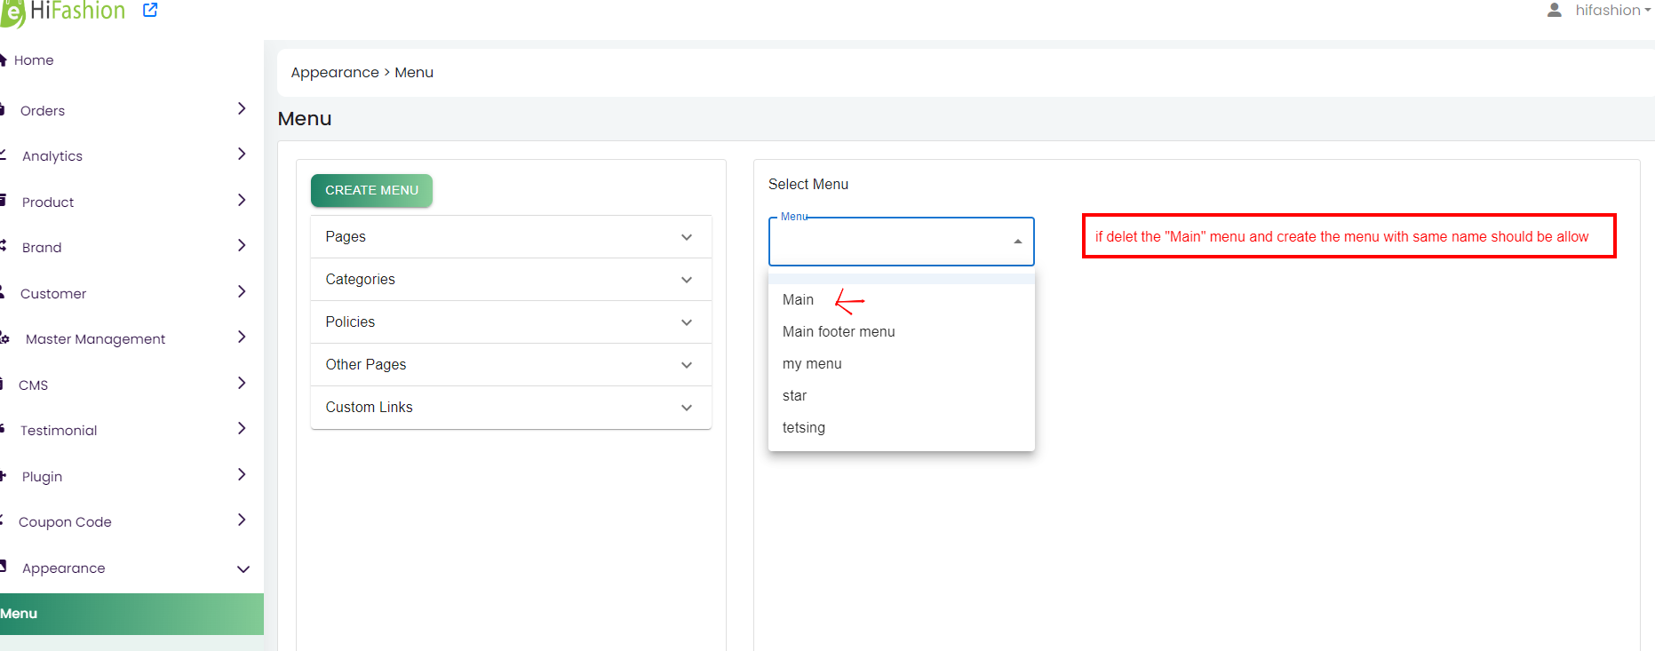Screen dimensions: 1655x651
Task: Click the Appearance breadcrumb link
Action: pos(335,73)
